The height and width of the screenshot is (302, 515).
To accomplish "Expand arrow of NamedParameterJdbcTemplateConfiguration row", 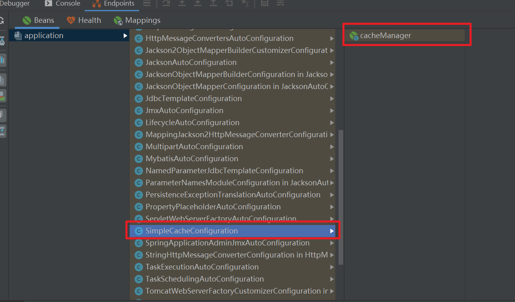I will [332, 171].
